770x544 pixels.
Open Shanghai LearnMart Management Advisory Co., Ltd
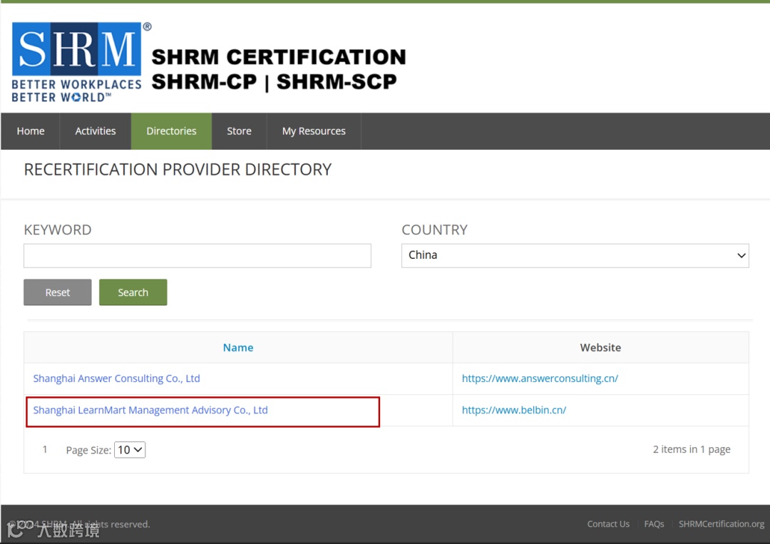(x=150, y=410)
